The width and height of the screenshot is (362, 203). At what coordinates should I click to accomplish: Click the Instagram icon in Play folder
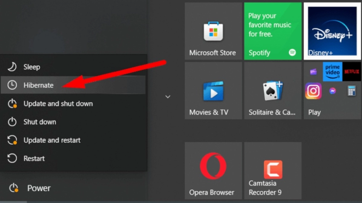[313, 91]
